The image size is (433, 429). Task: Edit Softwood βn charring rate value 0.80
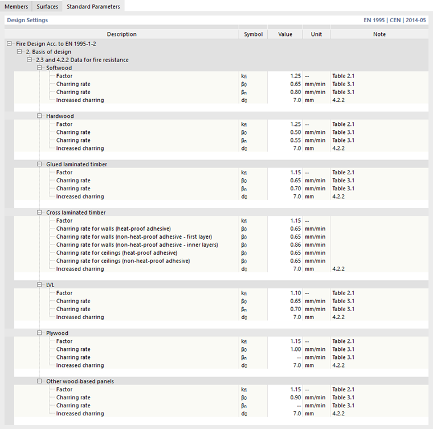[x=285, y=92]
